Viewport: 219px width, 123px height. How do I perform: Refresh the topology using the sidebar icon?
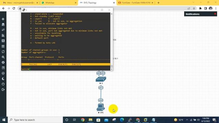click(3, 52)
